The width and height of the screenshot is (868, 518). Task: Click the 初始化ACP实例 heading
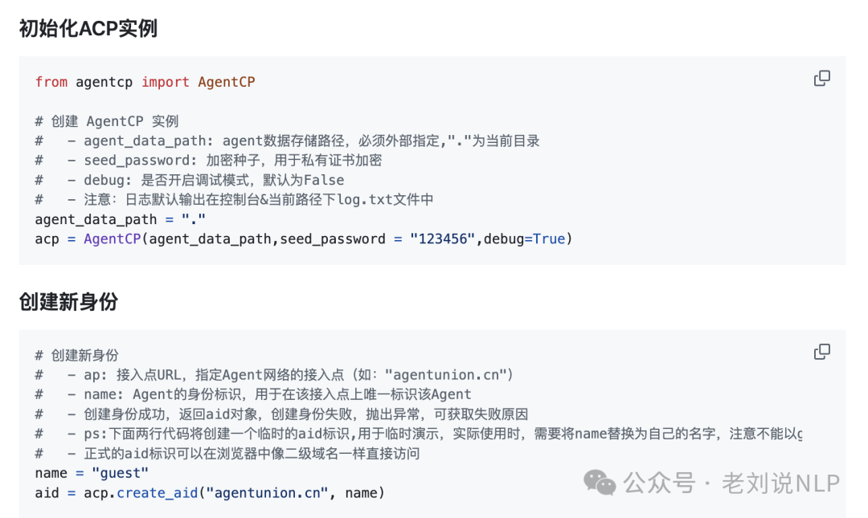pyautogui.click(x=88, y=28)
